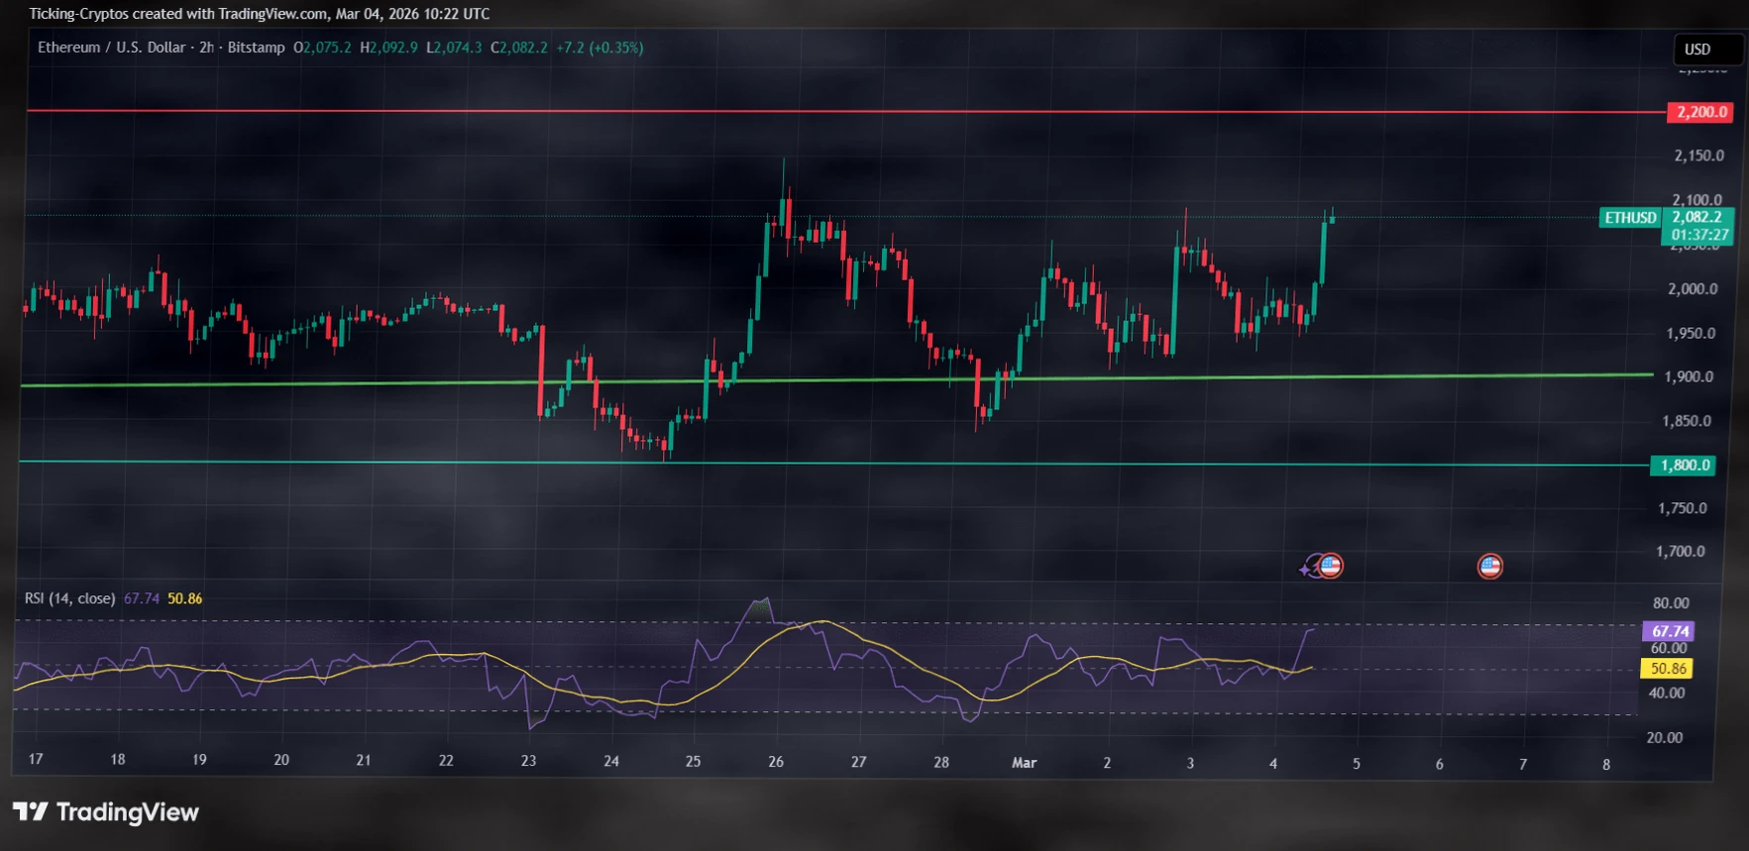Image resolution: width=1749 pixels, height=851 pixels.
Task: Click Bitstamp exchange name in the legend
Action: (x=256, y=48)
